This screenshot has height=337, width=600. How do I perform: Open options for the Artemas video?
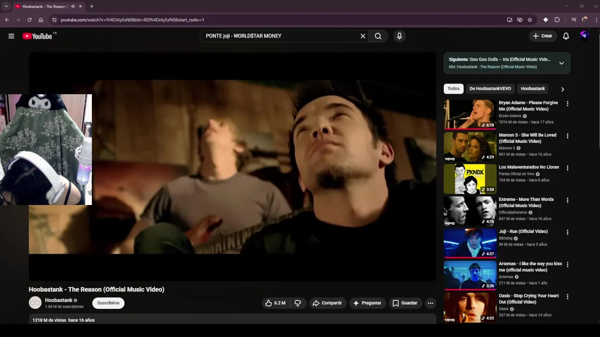(x=567, y=264)
